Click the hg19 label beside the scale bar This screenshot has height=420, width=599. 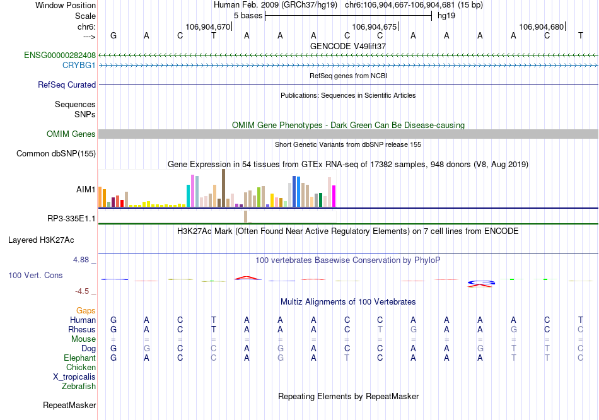tap(446, 16)
